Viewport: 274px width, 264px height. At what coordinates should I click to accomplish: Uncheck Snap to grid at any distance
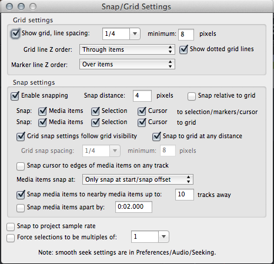click(x=156, y=136)
